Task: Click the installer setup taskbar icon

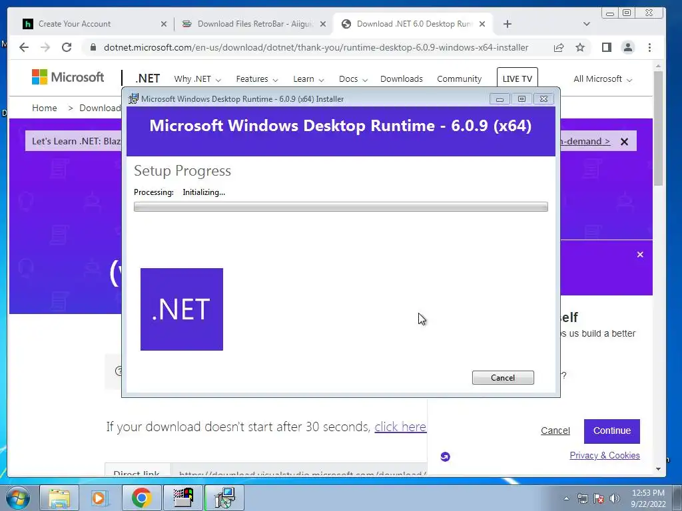Action: 224,498
